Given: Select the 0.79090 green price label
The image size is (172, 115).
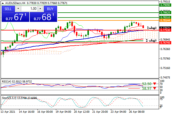Looking at the screenshot, I should click(x=165, y=5).
